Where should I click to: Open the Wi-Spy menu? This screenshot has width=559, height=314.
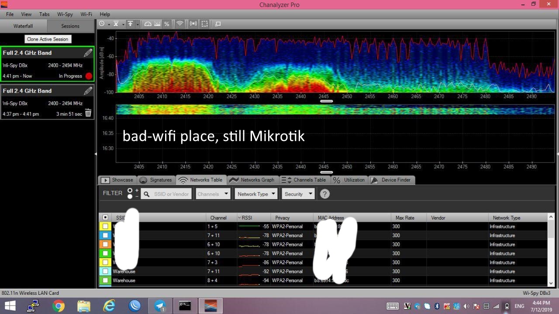click(x=65, y=14)
